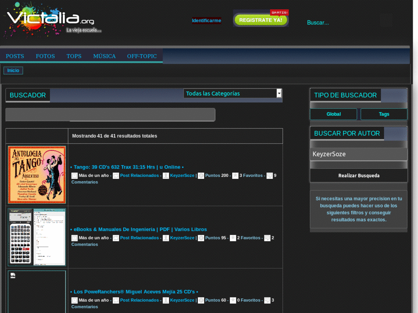Open Comentarios of the eBooks post
This screenshot has width=418, height=313.
84,245
